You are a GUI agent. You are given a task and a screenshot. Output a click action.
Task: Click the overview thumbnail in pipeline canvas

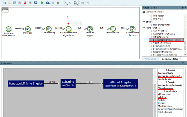coord(5,10)
